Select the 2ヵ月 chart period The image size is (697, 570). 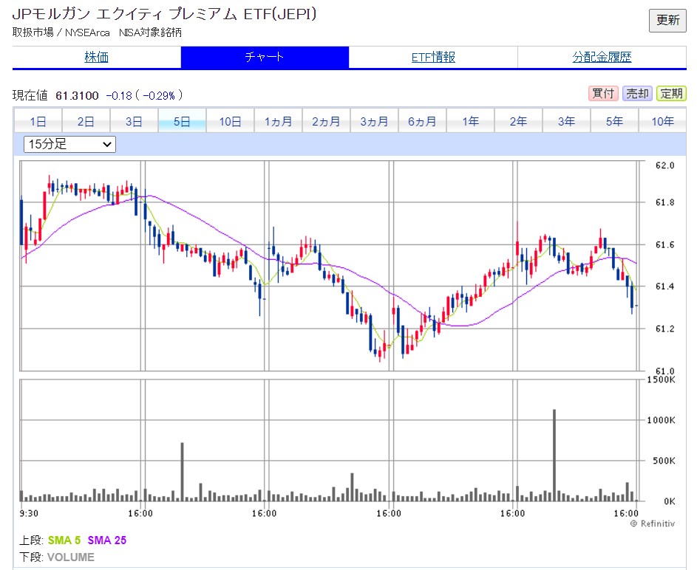[x=326, y=121]
